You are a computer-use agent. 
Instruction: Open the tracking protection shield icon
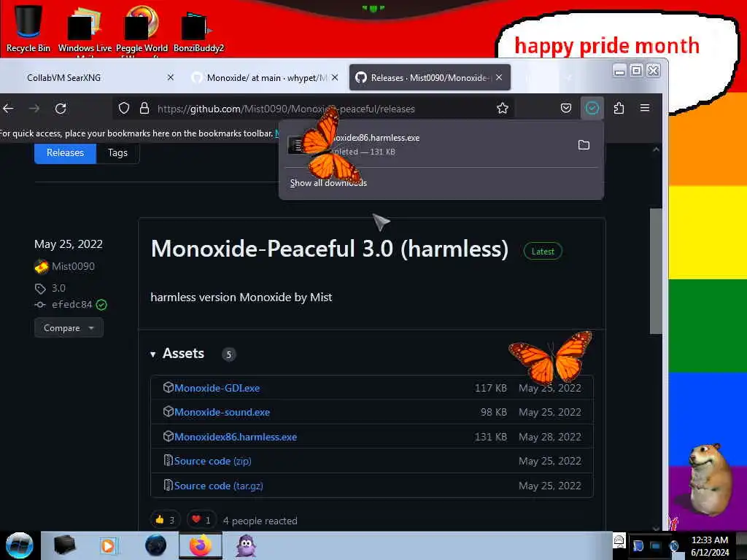[124, 109]
